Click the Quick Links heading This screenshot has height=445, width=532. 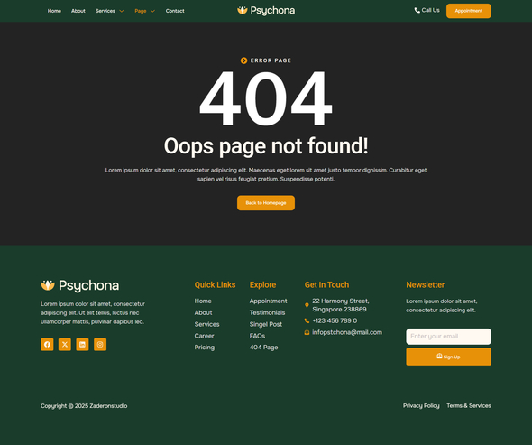[x=216, y=284]
